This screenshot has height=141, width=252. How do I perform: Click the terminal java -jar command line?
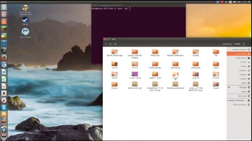[x=111, y=9]
